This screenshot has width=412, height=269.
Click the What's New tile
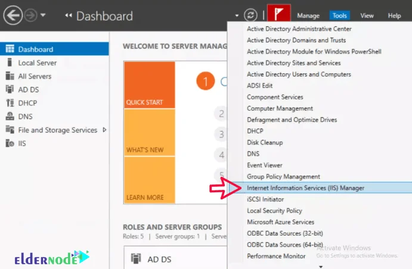[149, 132]
